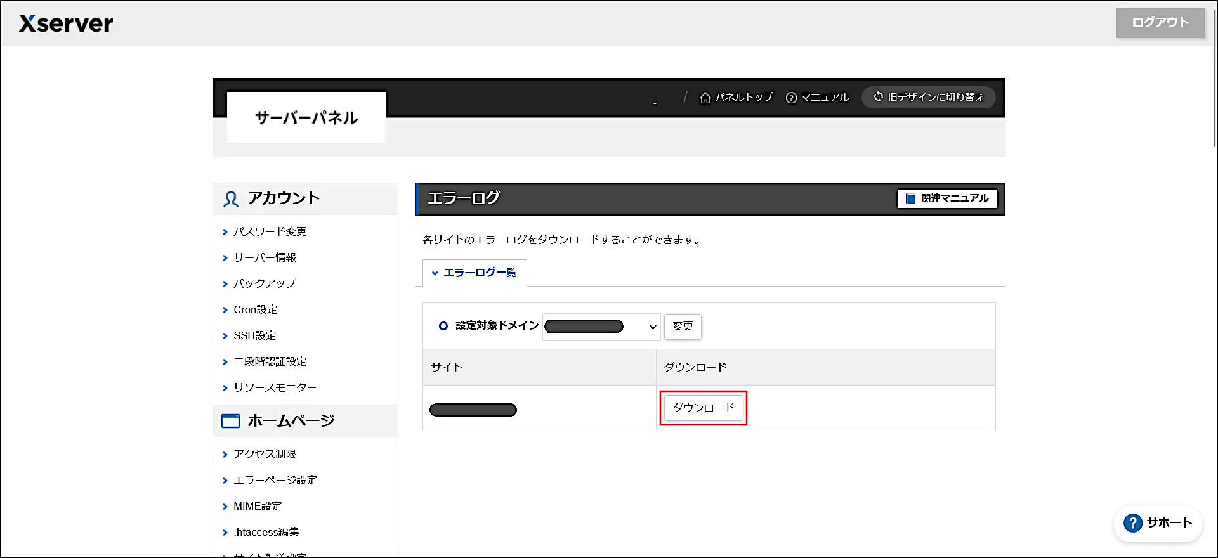Click the 関連マニュアル button

click(x=947, y=198)
